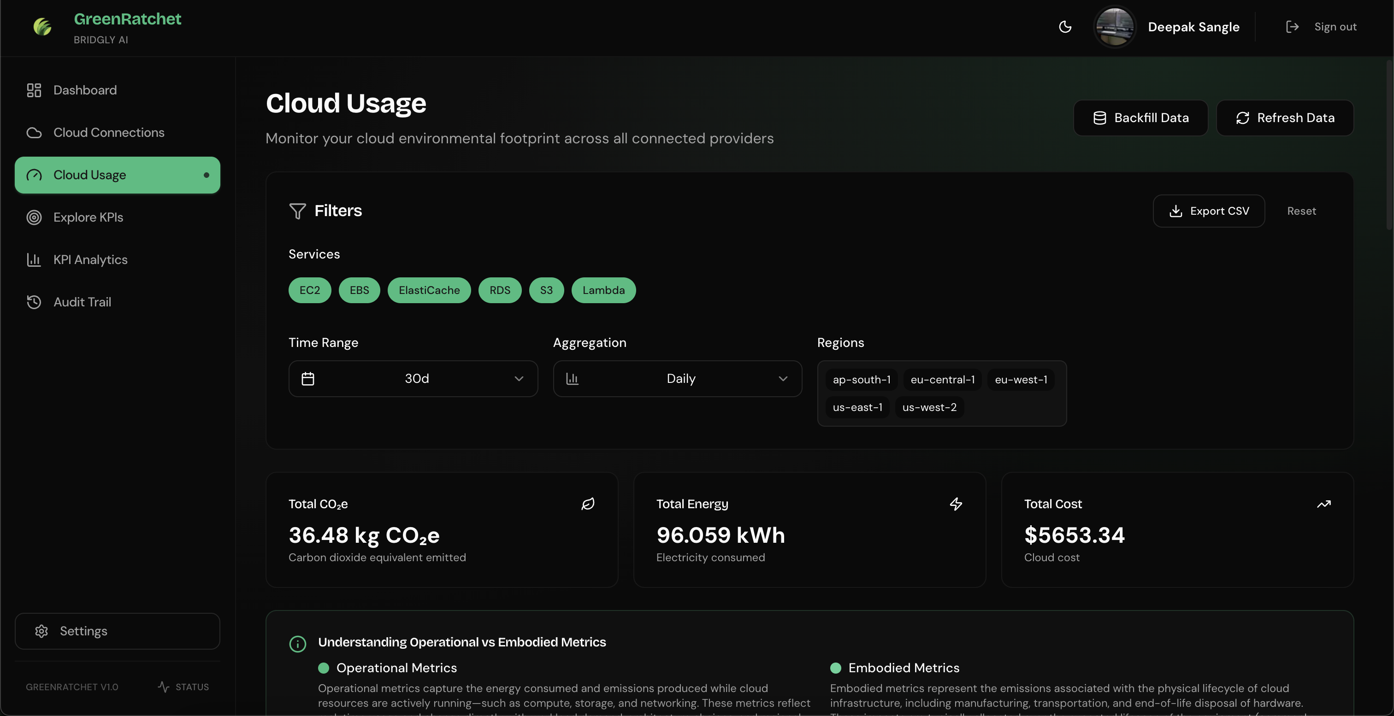
Task: Click the GreenRatchet leaf logo
Action: click(x=42, y=27)
